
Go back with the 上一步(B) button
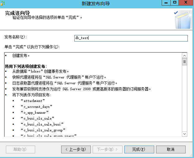(x=76, y=149)
